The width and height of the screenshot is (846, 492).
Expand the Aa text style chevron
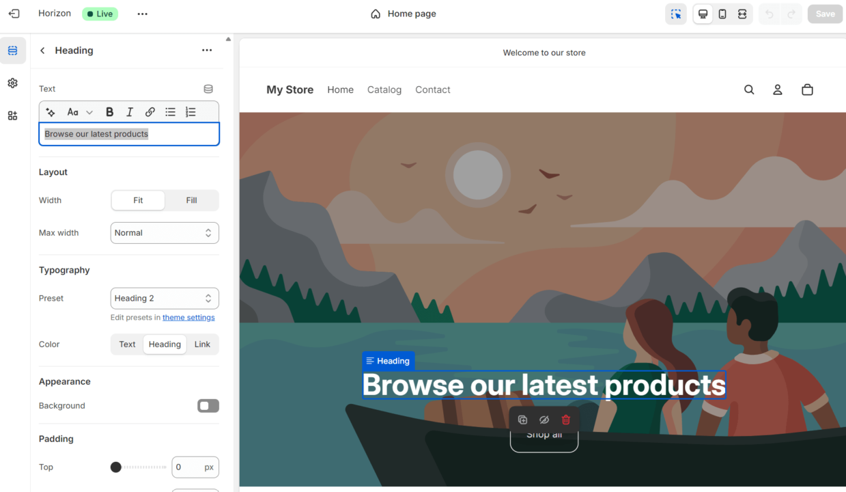point(89,111)
